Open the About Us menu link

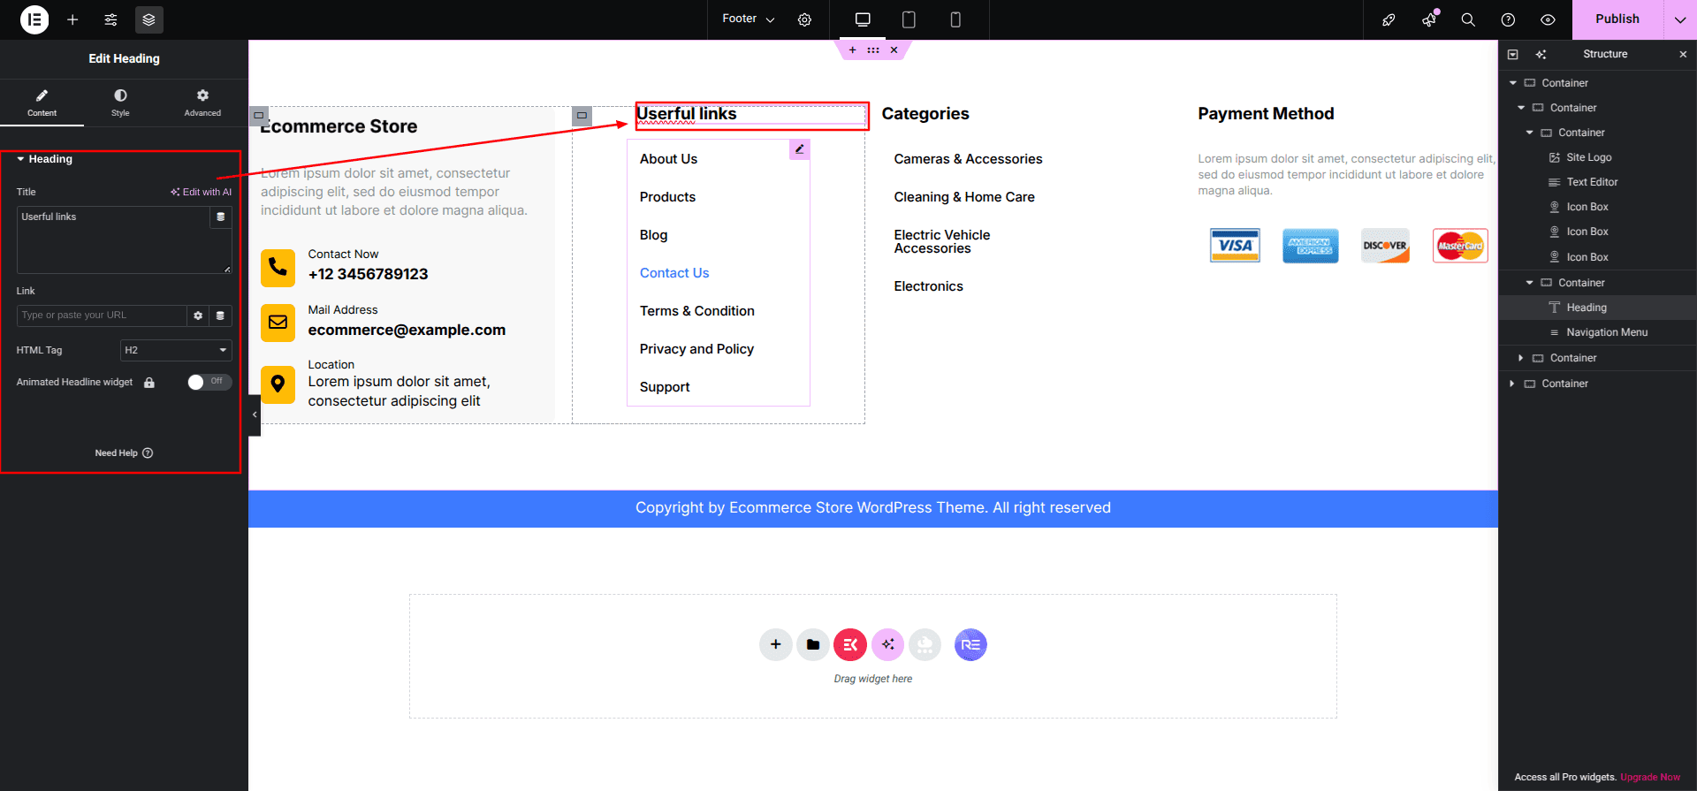pyautogui.click(x=668, y=159)
